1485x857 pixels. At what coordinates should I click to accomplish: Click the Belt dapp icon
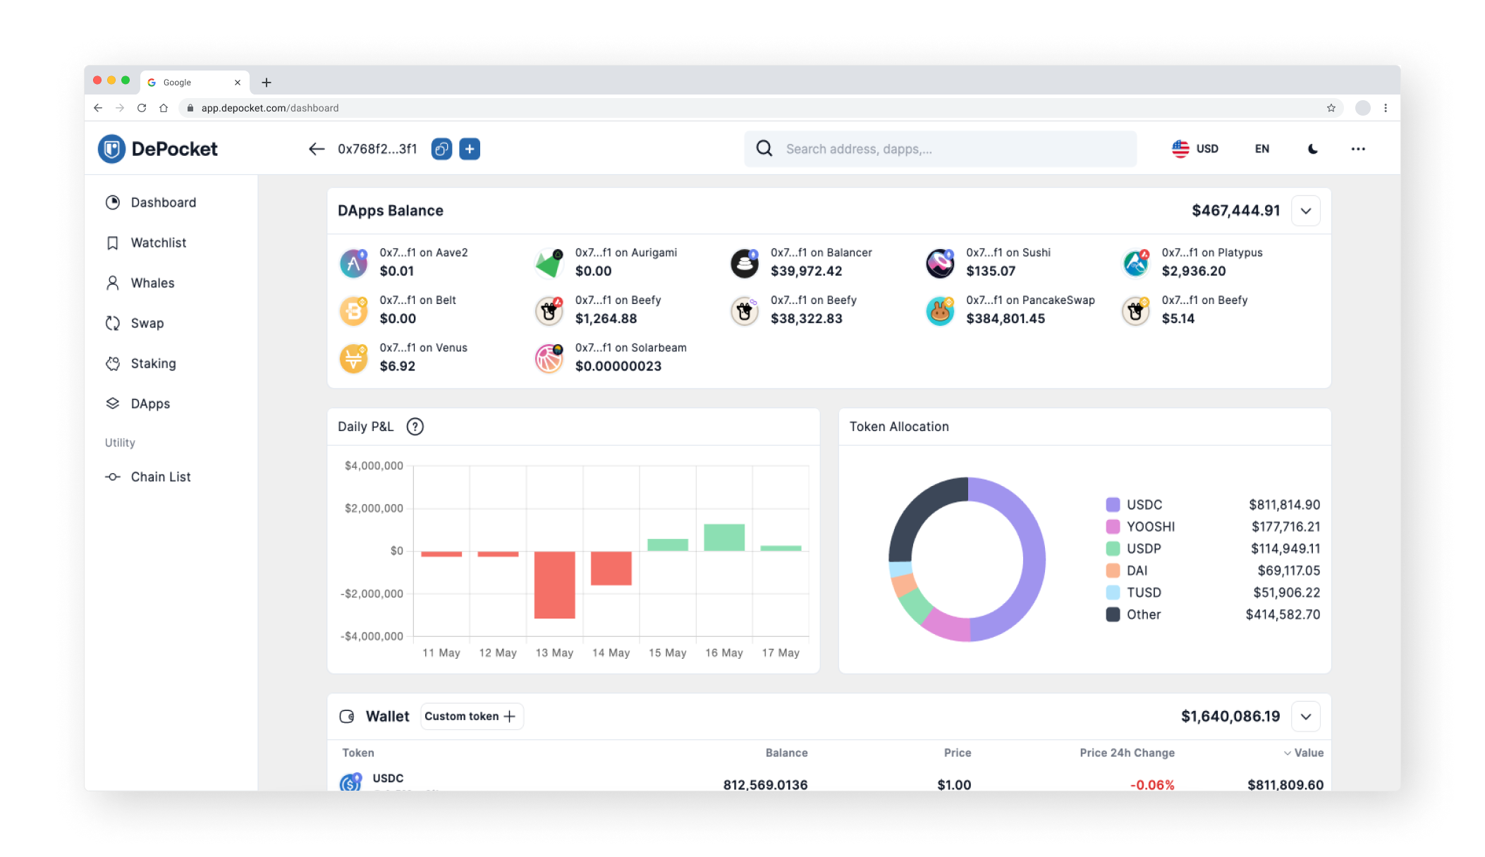(x=354, y=310)
